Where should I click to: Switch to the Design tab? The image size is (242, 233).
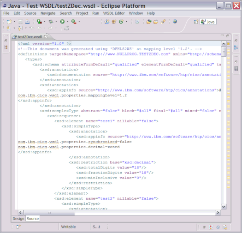tap(18, 219)
